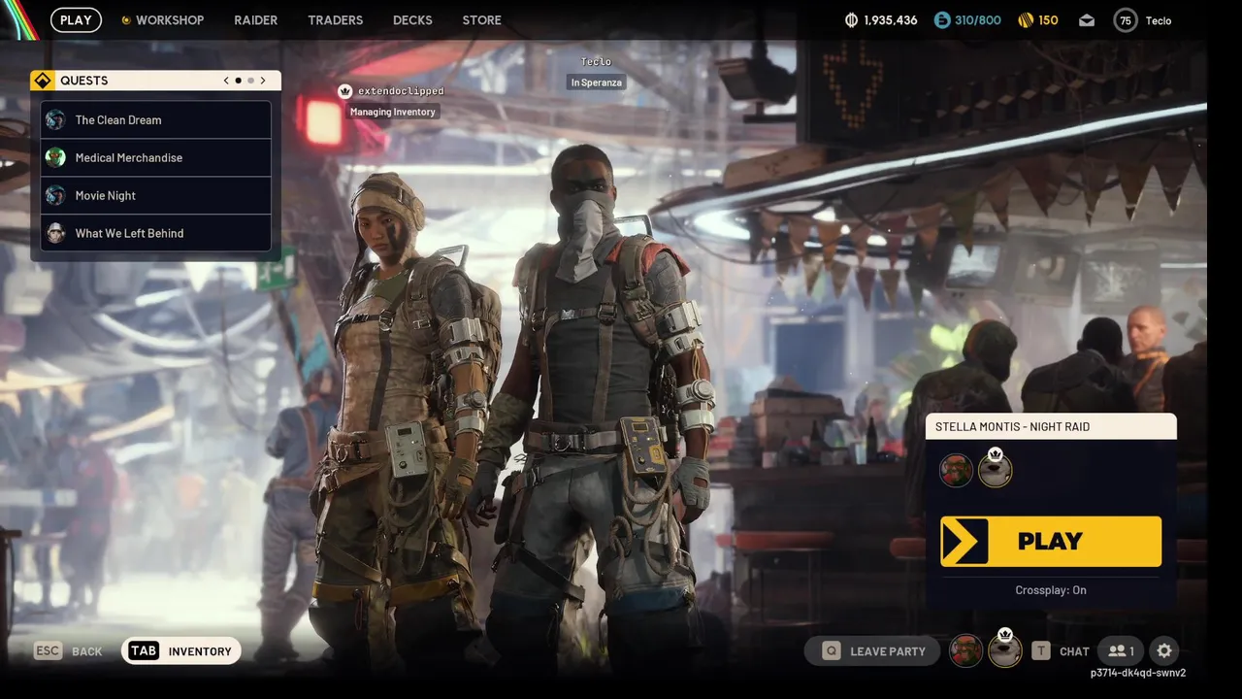Open the TAB Inventory button
The height and width of the screenshot is (699, 1242).
coord(181,651)
